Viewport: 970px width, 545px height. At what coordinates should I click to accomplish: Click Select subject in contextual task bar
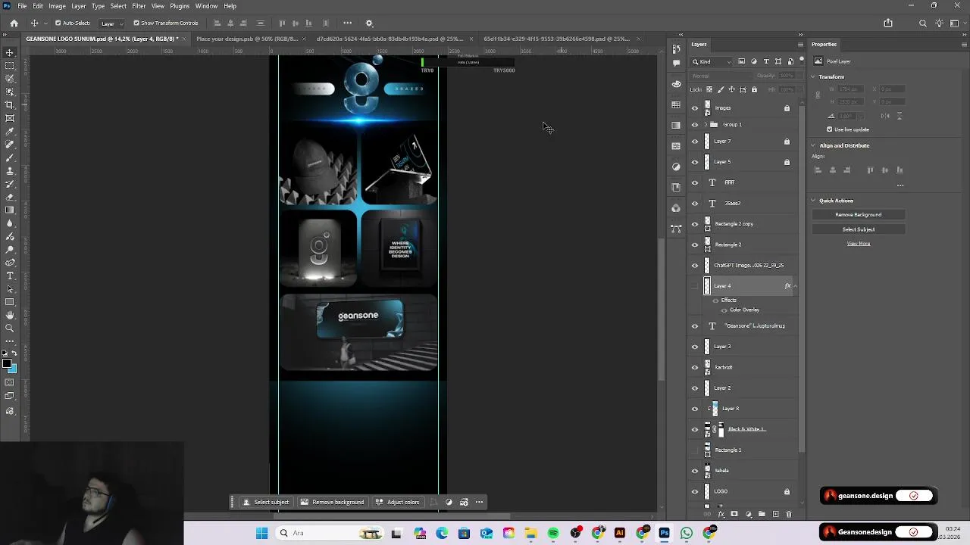[266, 502]
